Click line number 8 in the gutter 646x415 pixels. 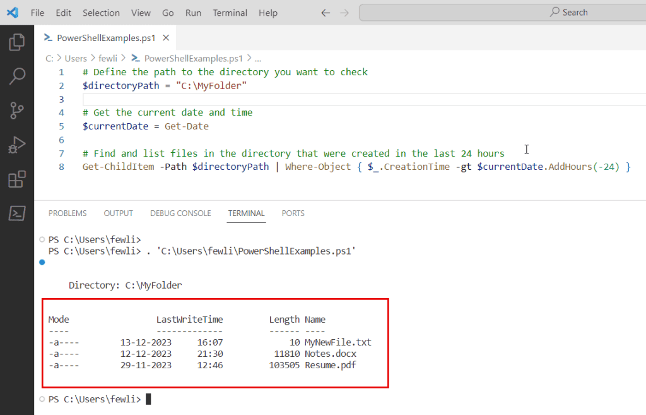61,167
